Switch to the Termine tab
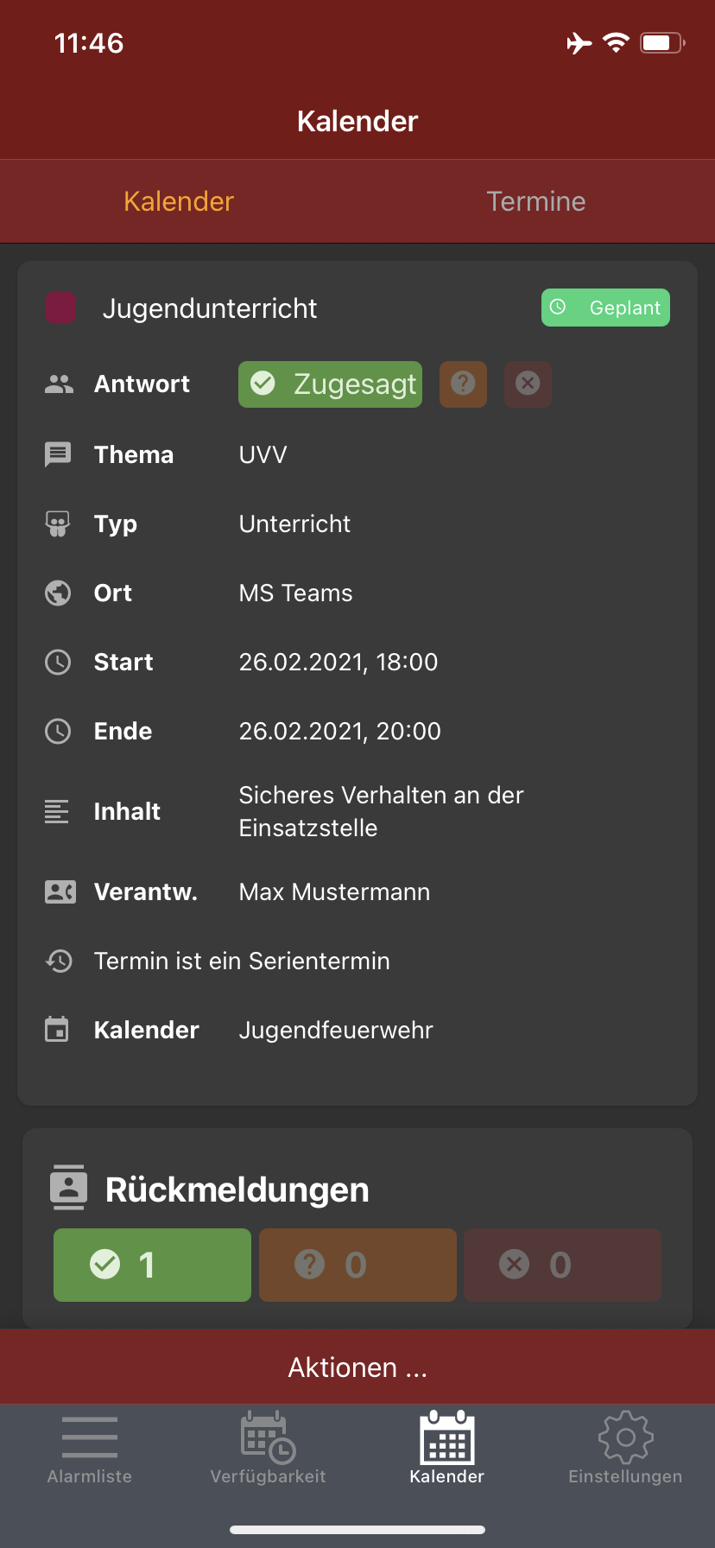The height and width of the screenshot is (1548, 715). click(536, 201)
